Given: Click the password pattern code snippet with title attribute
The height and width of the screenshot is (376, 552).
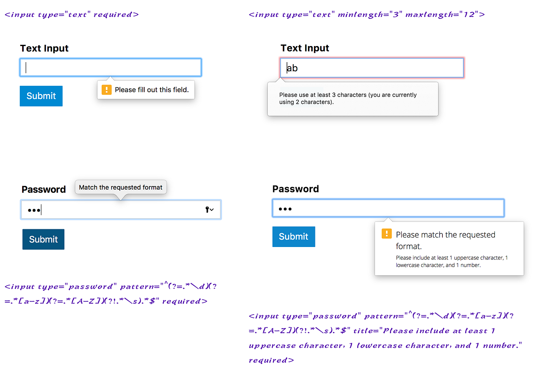Looking at the screenshot, I should [x=385, y=338].
